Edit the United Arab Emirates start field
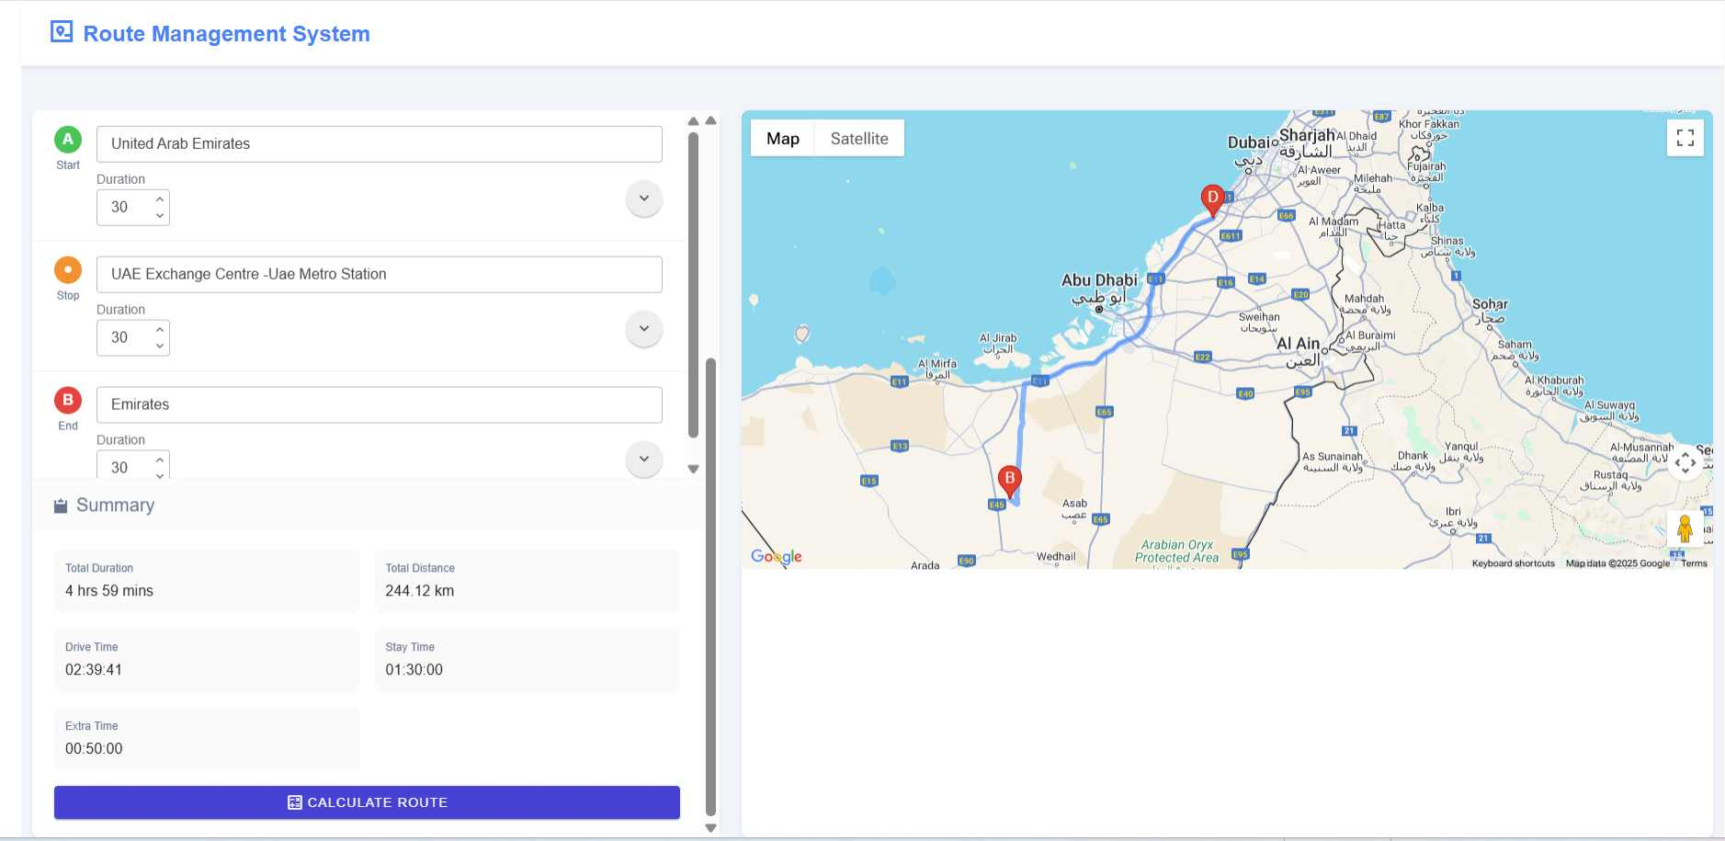 click(379, 144)
